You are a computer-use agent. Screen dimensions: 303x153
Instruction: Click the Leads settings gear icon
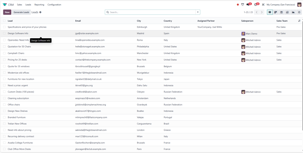[40, 12]
